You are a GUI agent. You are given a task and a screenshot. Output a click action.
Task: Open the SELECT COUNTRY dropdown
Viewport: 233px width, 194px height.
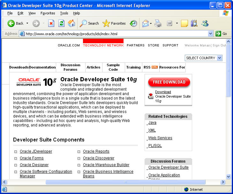coord(203,58)
